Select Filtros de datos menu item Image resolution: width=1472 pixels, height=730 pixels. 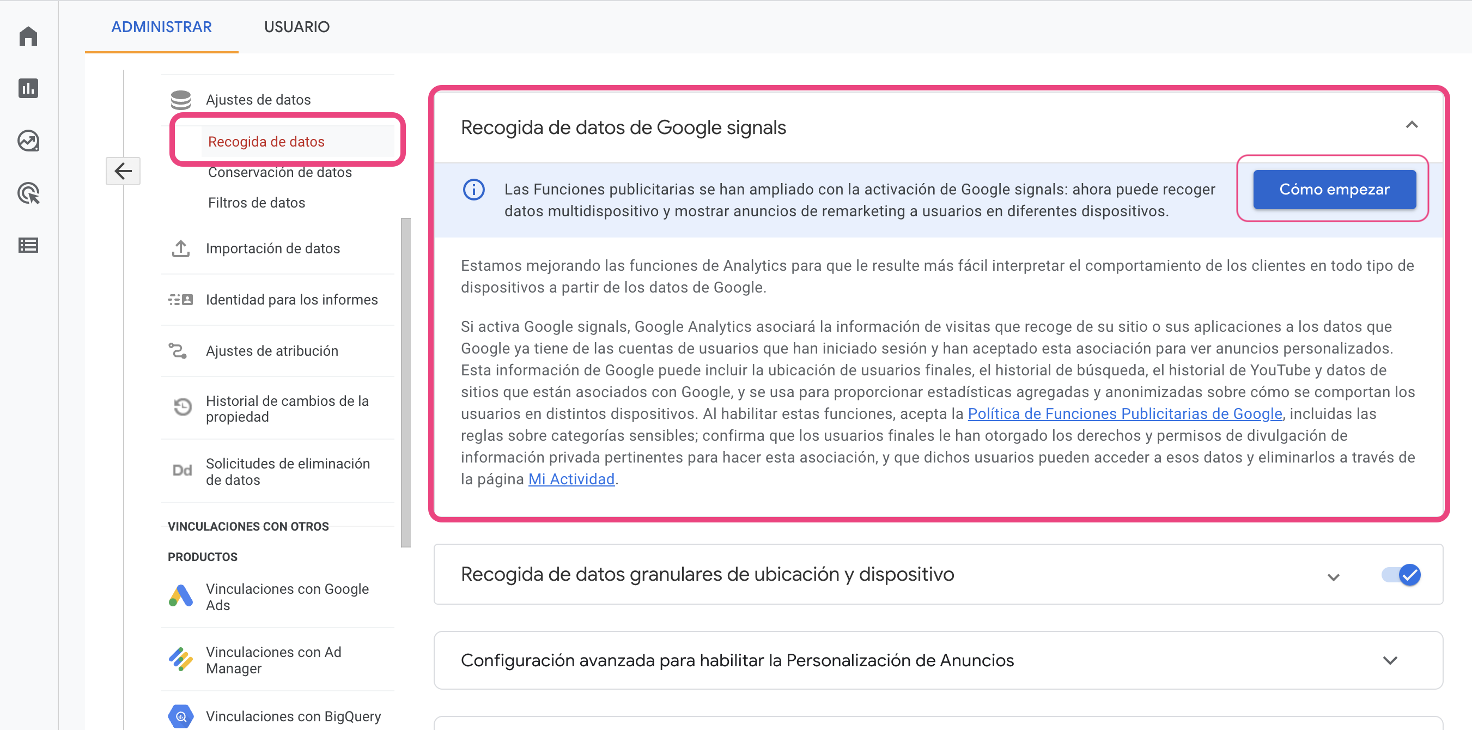click(x=256, y=203)
